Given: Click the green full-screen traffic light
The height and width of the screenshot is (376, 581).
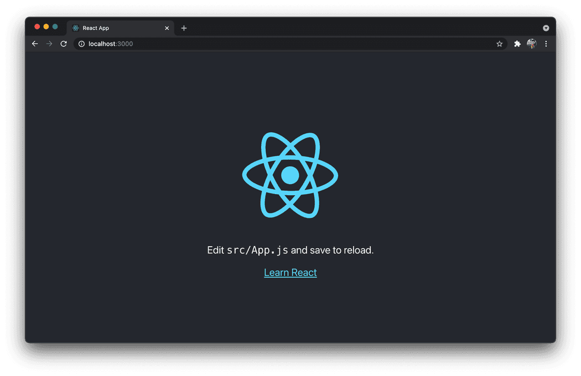Looking at the screenshot, I should tap(55, 26).
